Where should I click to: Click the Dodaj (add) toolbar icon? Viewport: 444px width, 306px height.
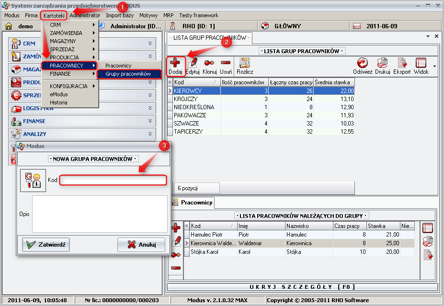(176, 66)
